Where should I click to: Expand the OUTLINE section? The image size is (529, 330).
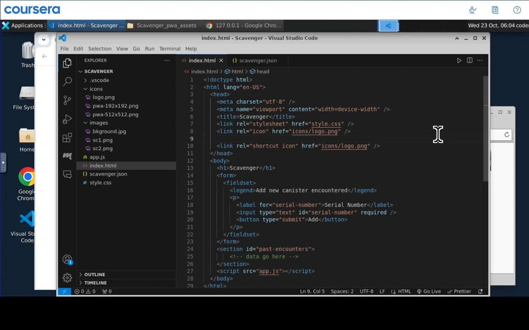(x=95, y=275)
